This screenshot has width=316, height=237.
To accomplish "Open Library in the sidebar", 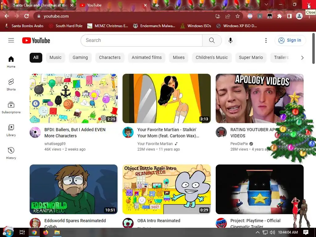I will pos(11,131).
